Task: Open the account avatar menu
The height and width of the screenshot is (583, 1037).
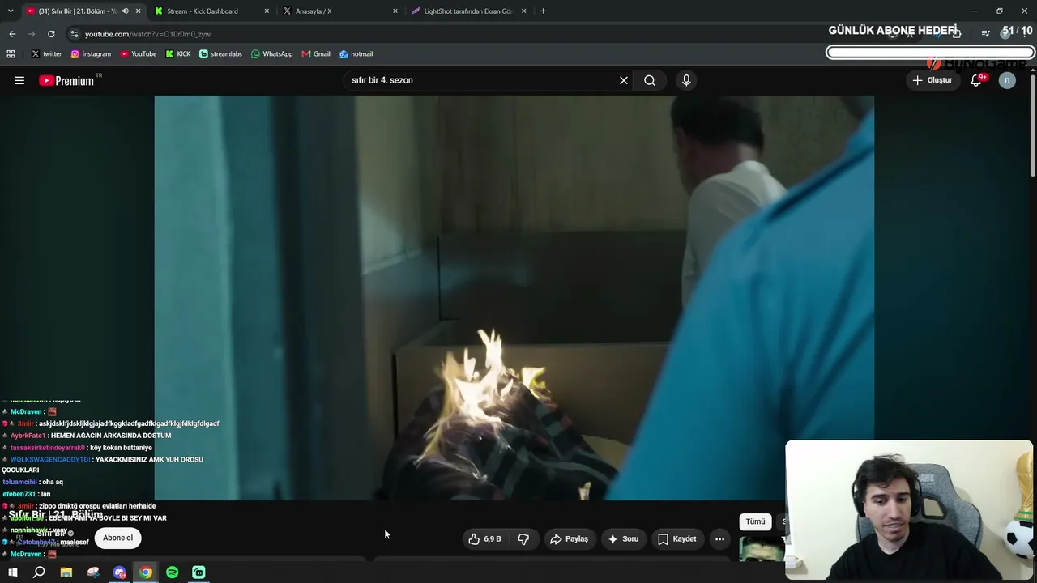Action: click(x=1007, y=80)
